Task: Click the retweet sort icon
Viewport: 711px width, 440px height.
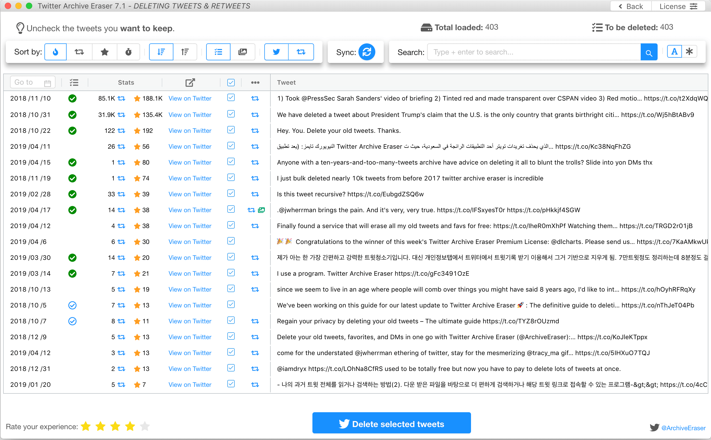Action: pyautogui.click(x=79, y=51)
